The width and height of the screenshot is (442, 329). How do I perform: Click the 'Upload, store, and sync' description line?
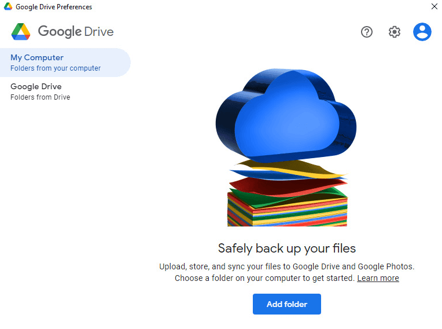click(287, 266)
